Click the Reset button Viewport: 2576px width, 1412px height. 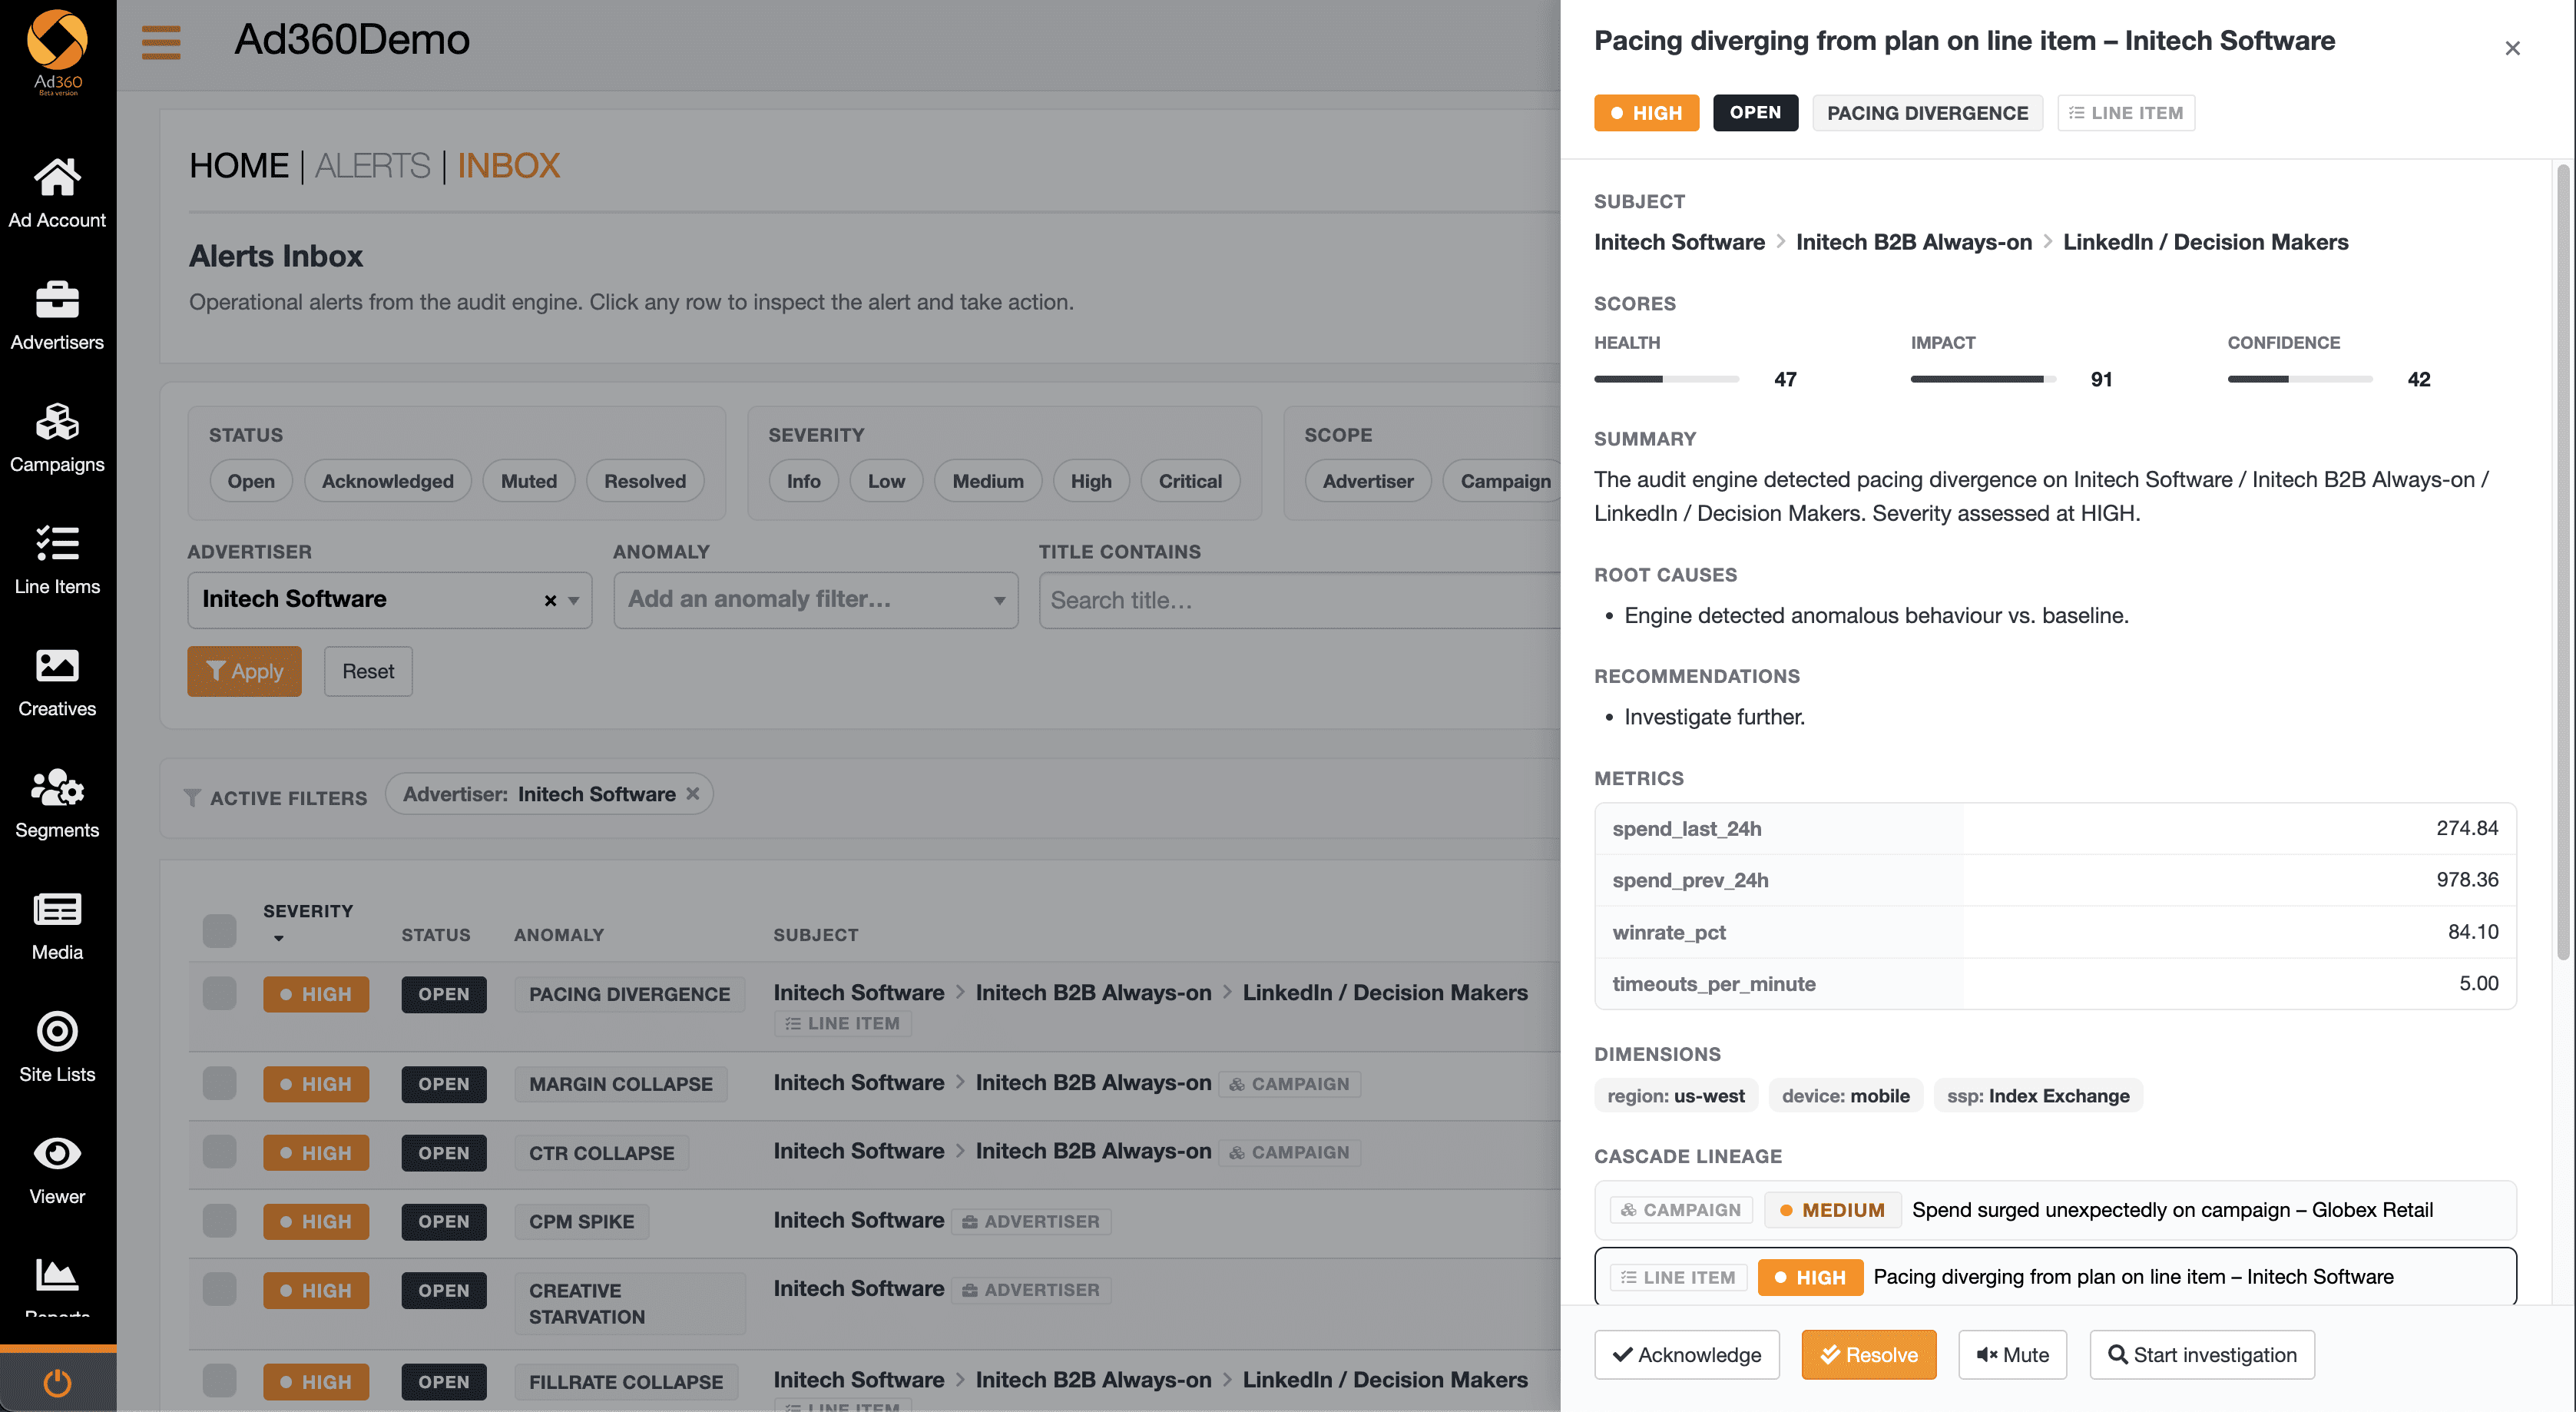[368, 671]
